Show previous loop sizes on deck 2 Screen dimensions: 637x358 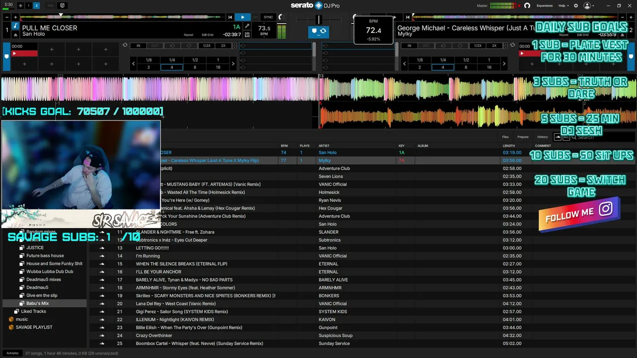405,64
